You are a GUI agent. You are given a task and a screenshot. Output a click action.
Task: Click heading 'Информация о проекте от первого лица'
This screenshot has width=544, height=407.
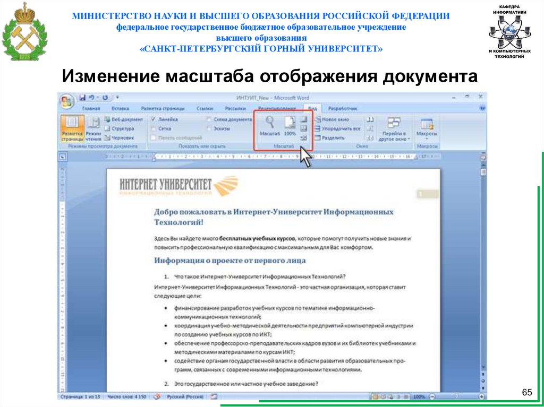click(x=229, y=261)
